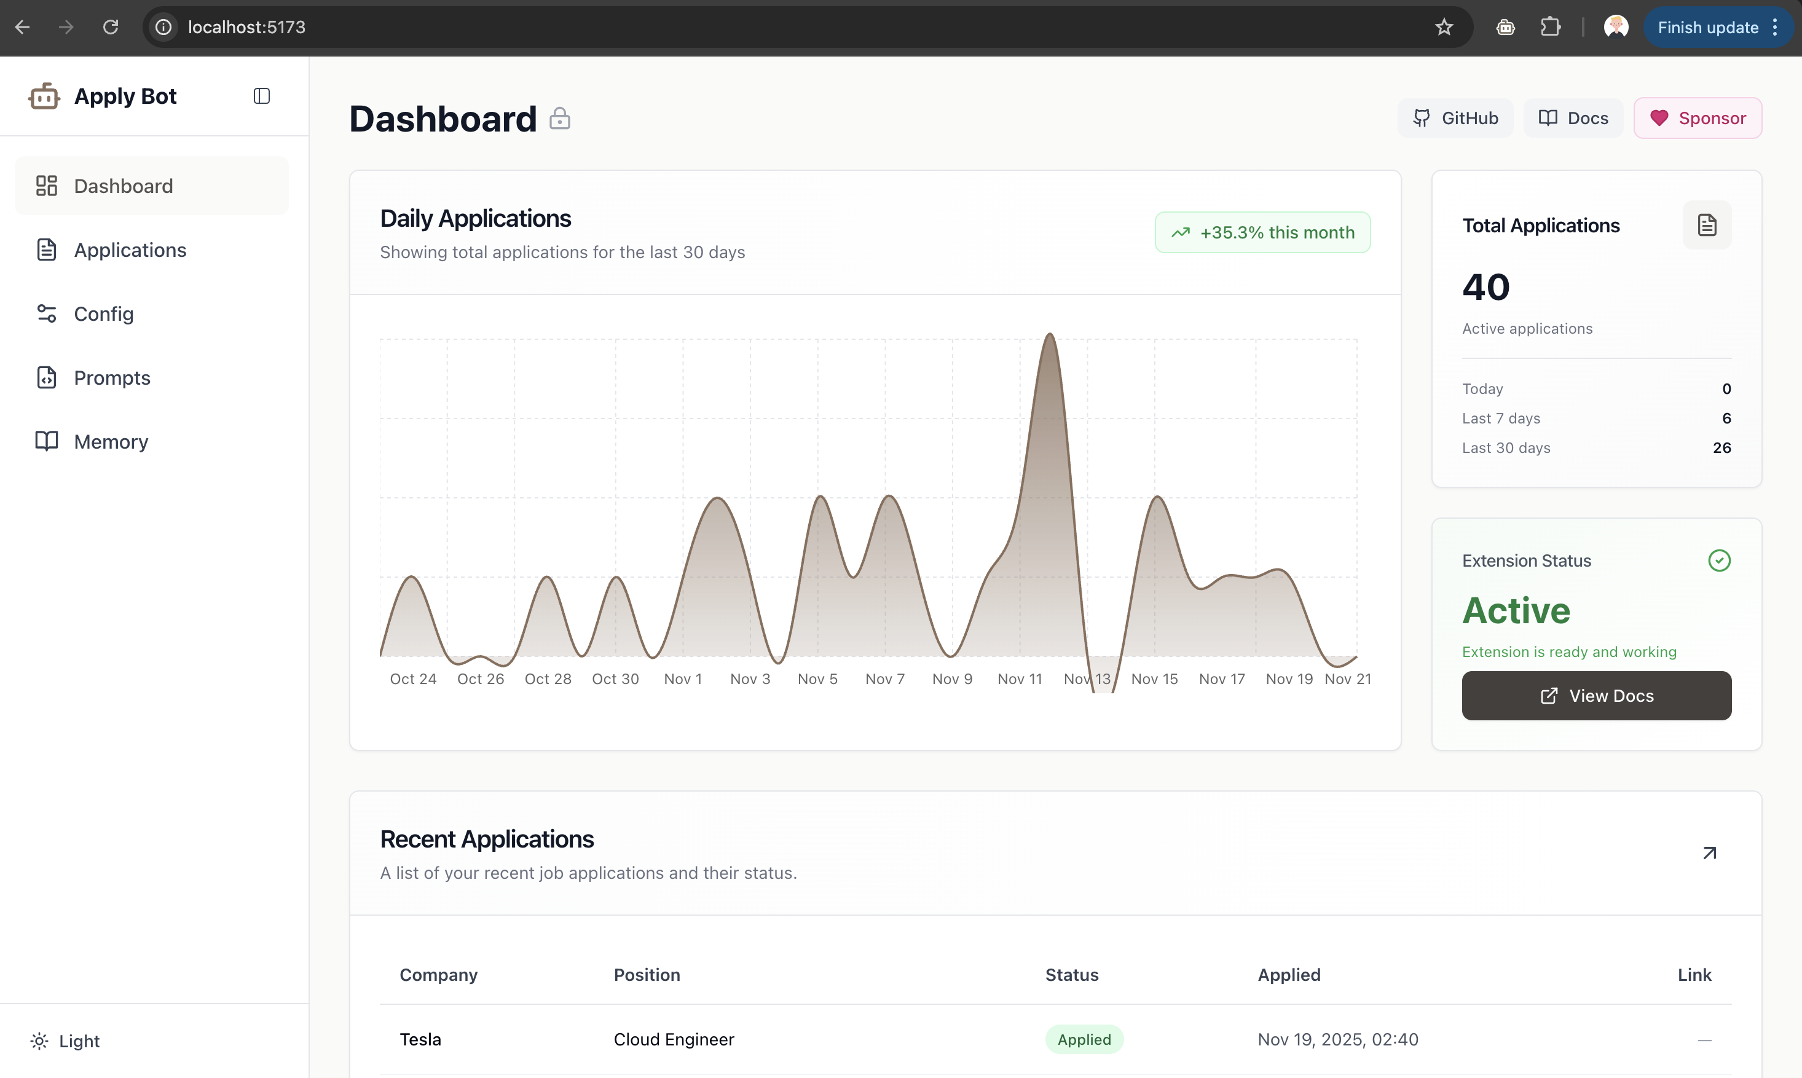Bookmark the page with the star icon
The width and height of the screenshot is (1802, 1078).
1444,27
